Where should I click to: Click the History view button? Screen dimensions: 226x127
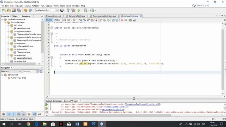[57, 20]
